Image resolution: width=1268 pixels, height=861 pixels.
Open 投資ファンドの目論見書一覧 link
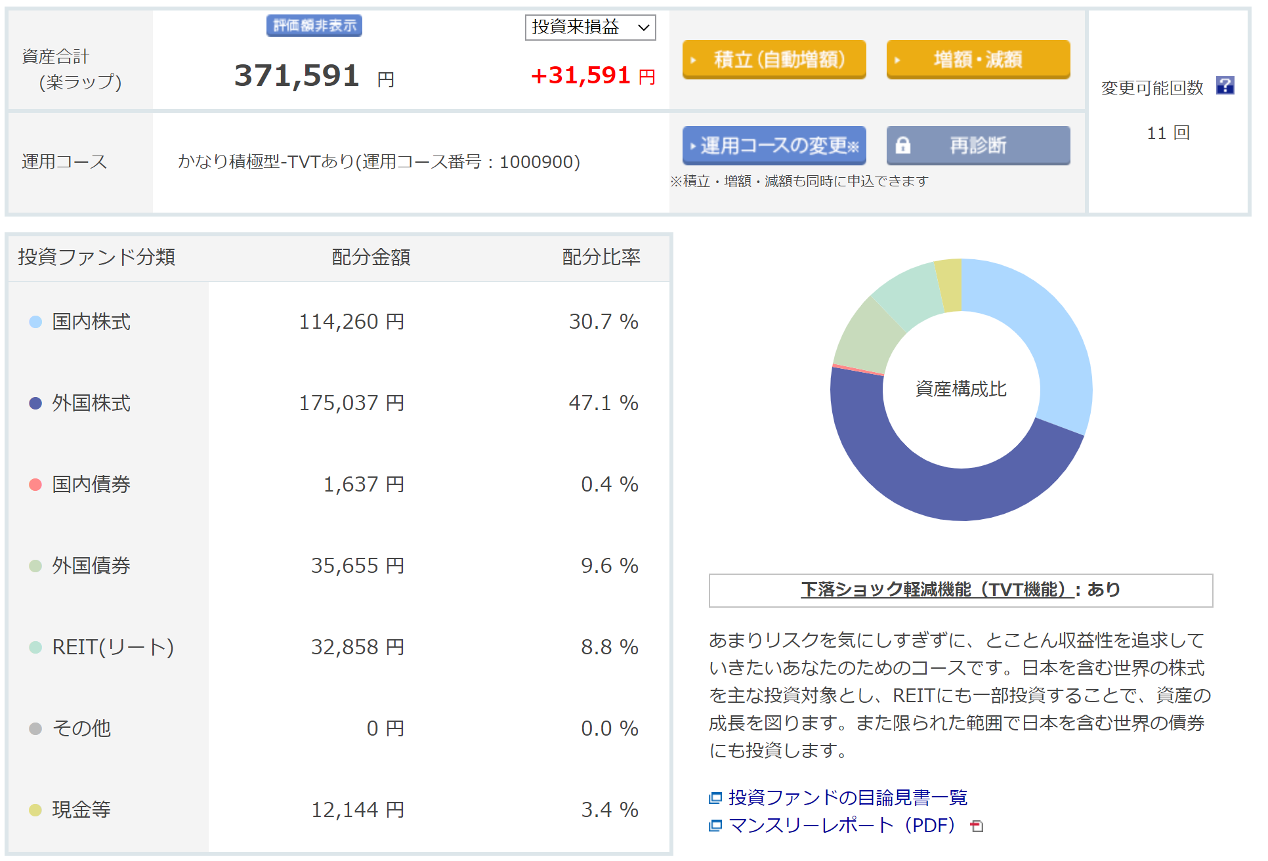[x=847, y=797]
